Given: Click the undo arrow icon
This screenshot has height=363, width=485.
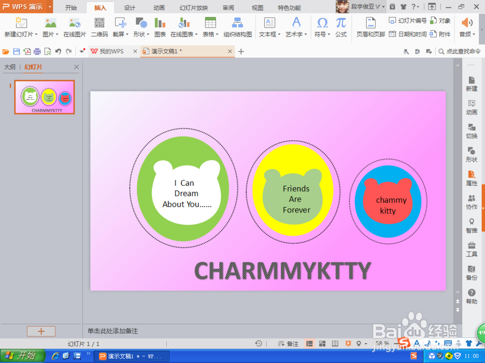Looking at the screenshot, I should pos(58,52).
